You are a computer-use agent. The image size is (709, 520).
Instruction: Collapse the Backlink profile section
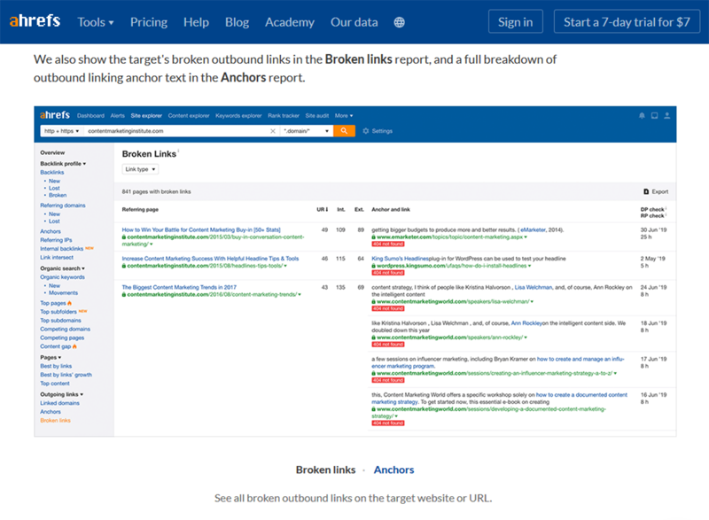pos(63,164)
